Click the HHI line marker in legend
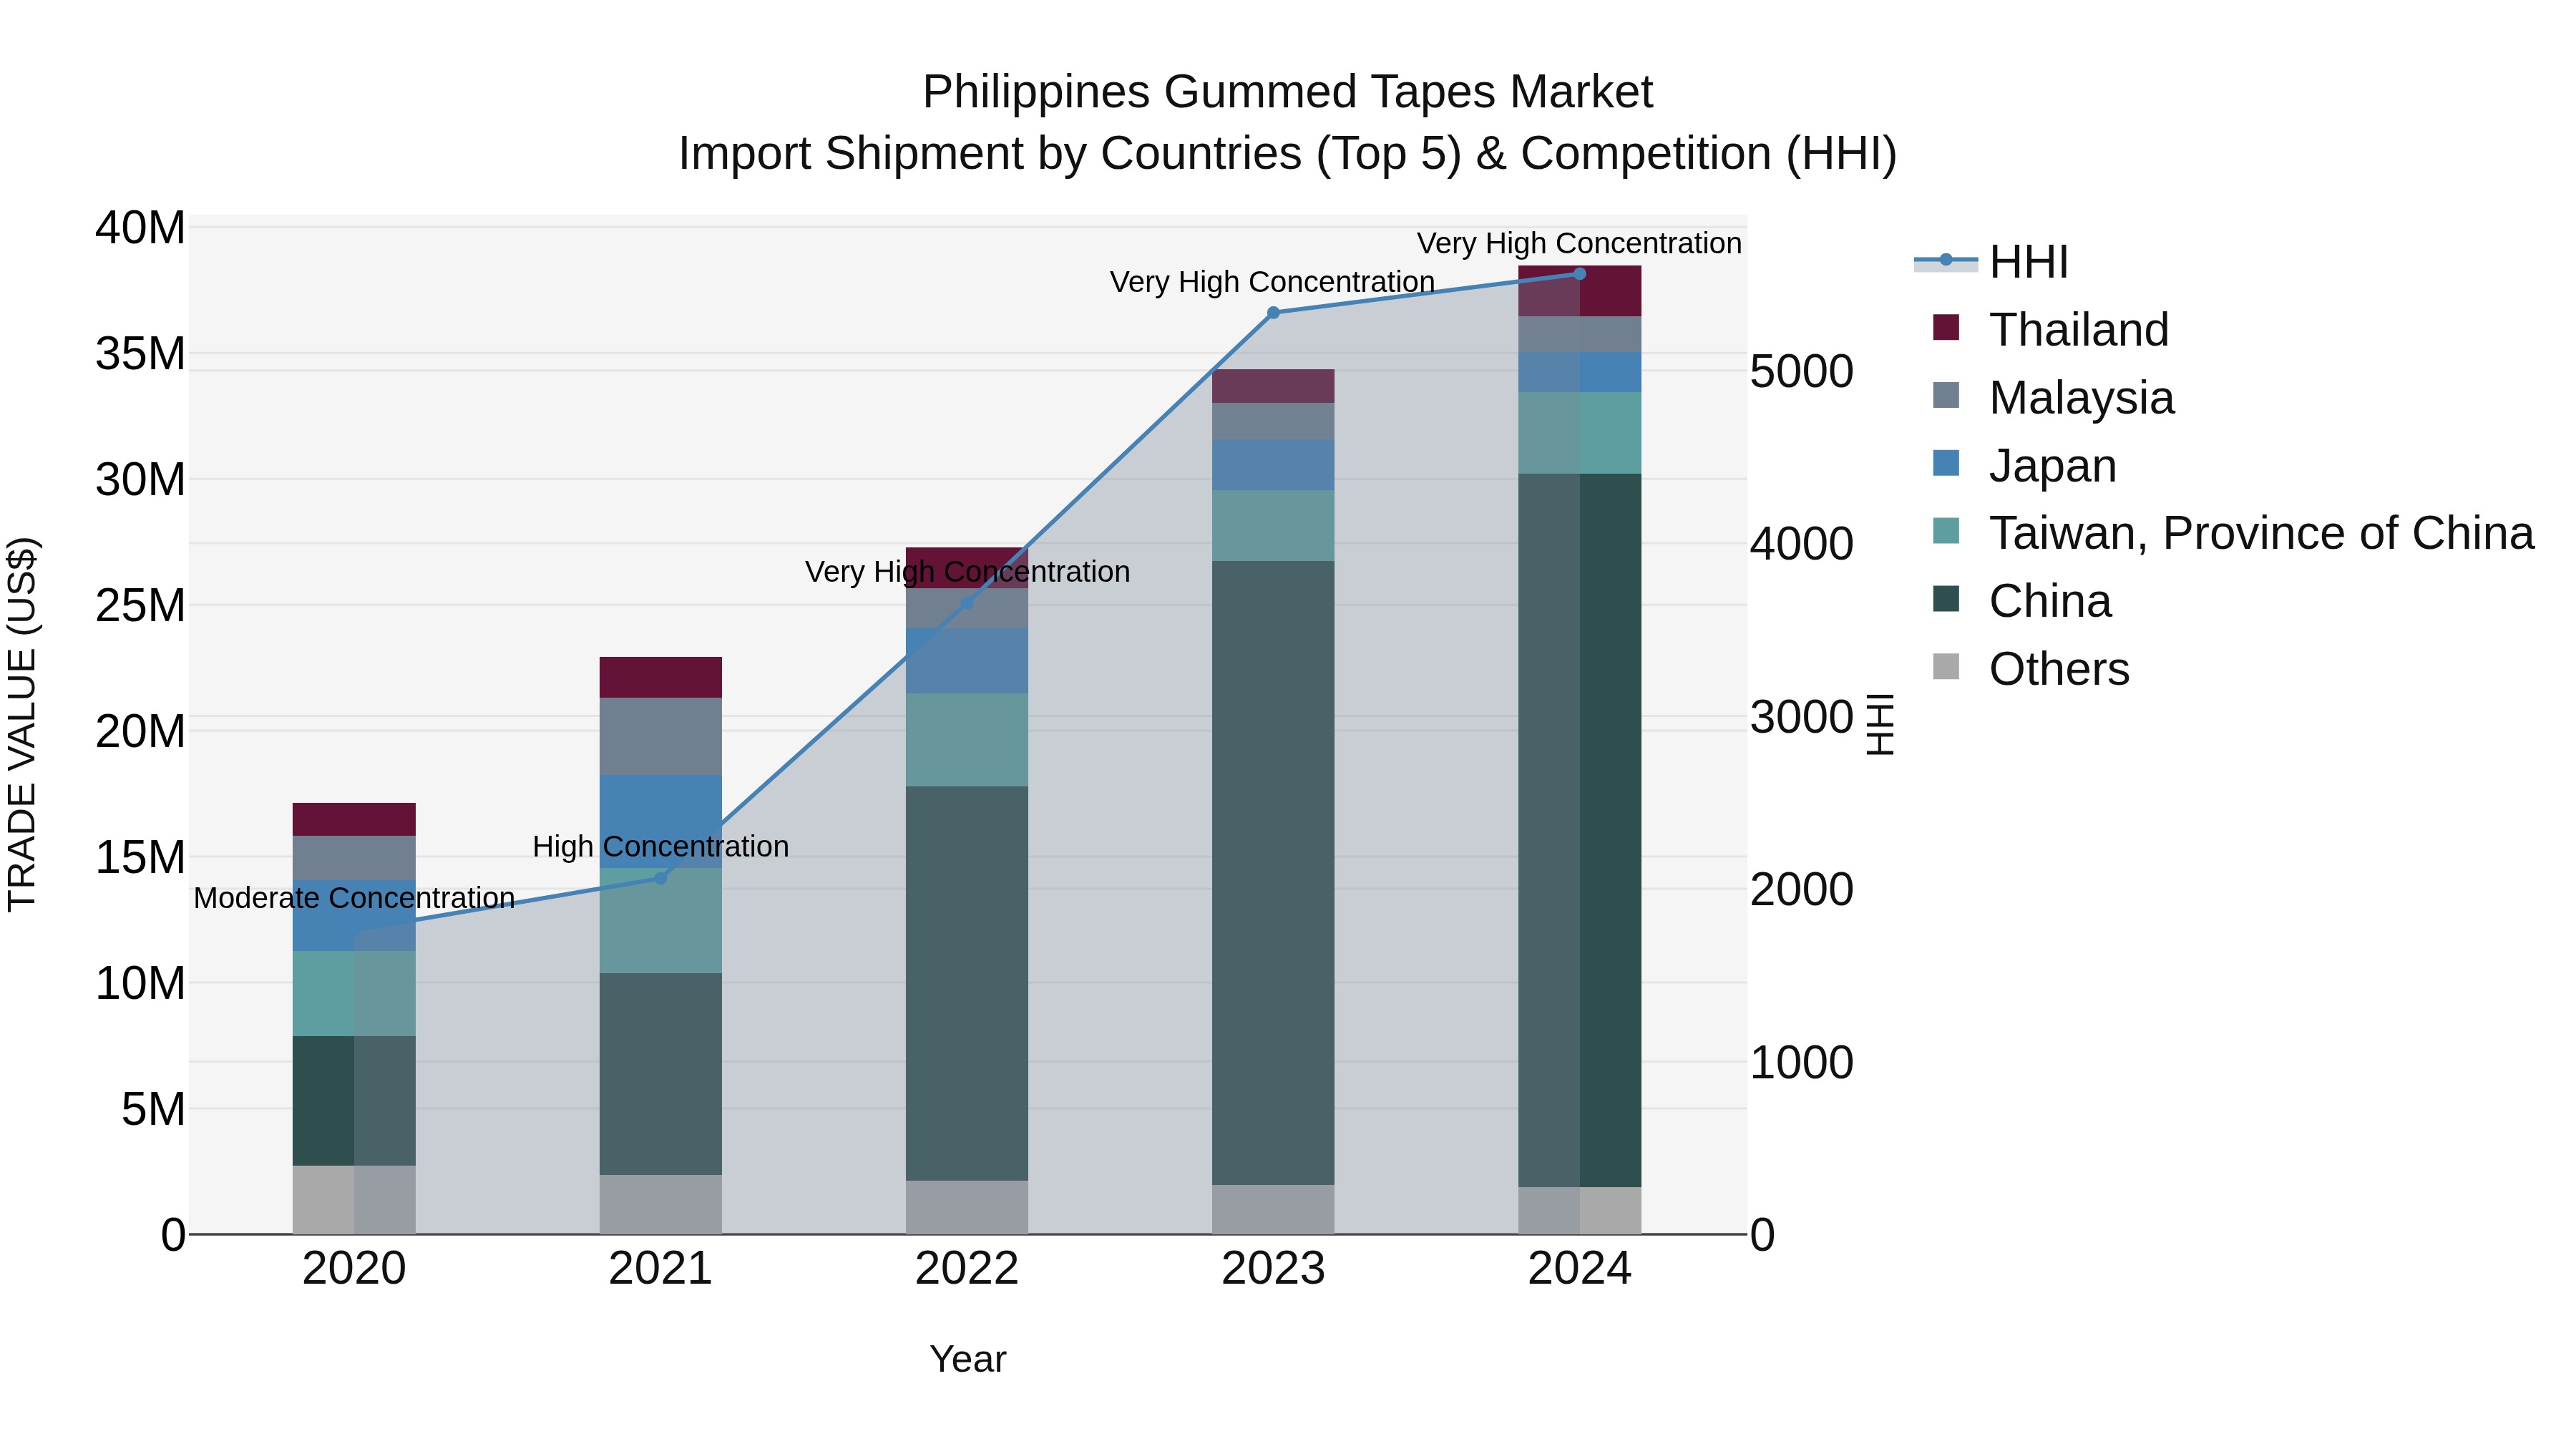The width and height of the screenshot is (2576, 1449). tap(1946, 260)
